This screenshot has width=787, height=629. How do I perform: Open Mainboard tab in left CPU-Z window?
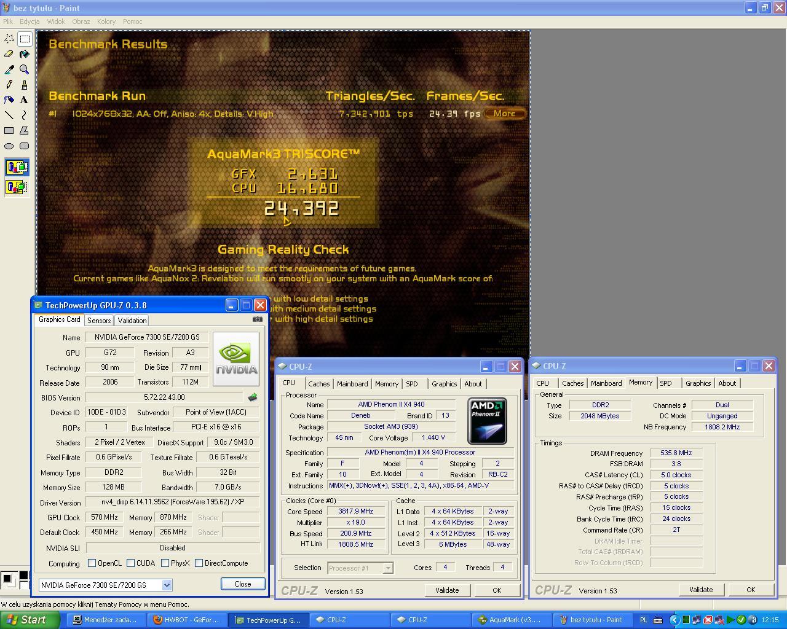click(352, 384)
